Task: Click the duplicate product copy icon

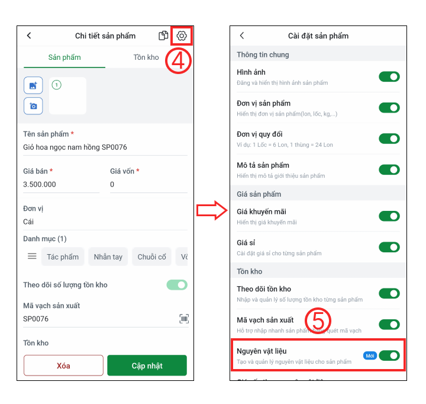Action: [x=163, y=36]
